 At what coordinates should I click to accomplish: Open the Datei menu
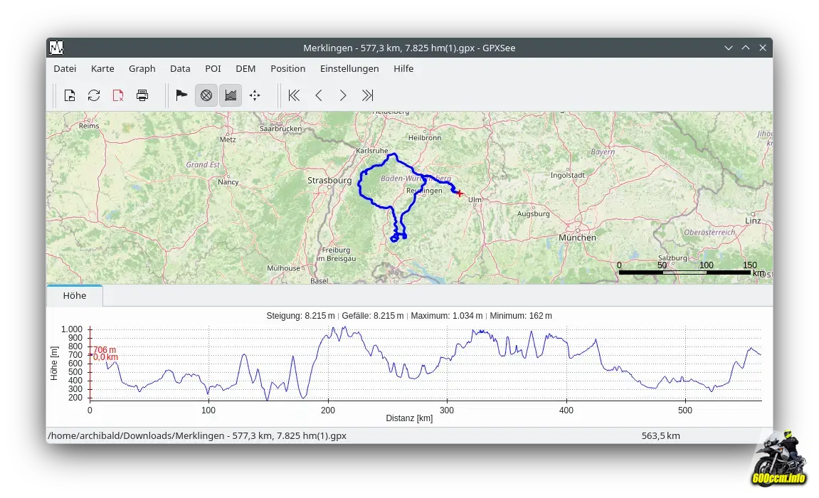[x=65, y=68]
